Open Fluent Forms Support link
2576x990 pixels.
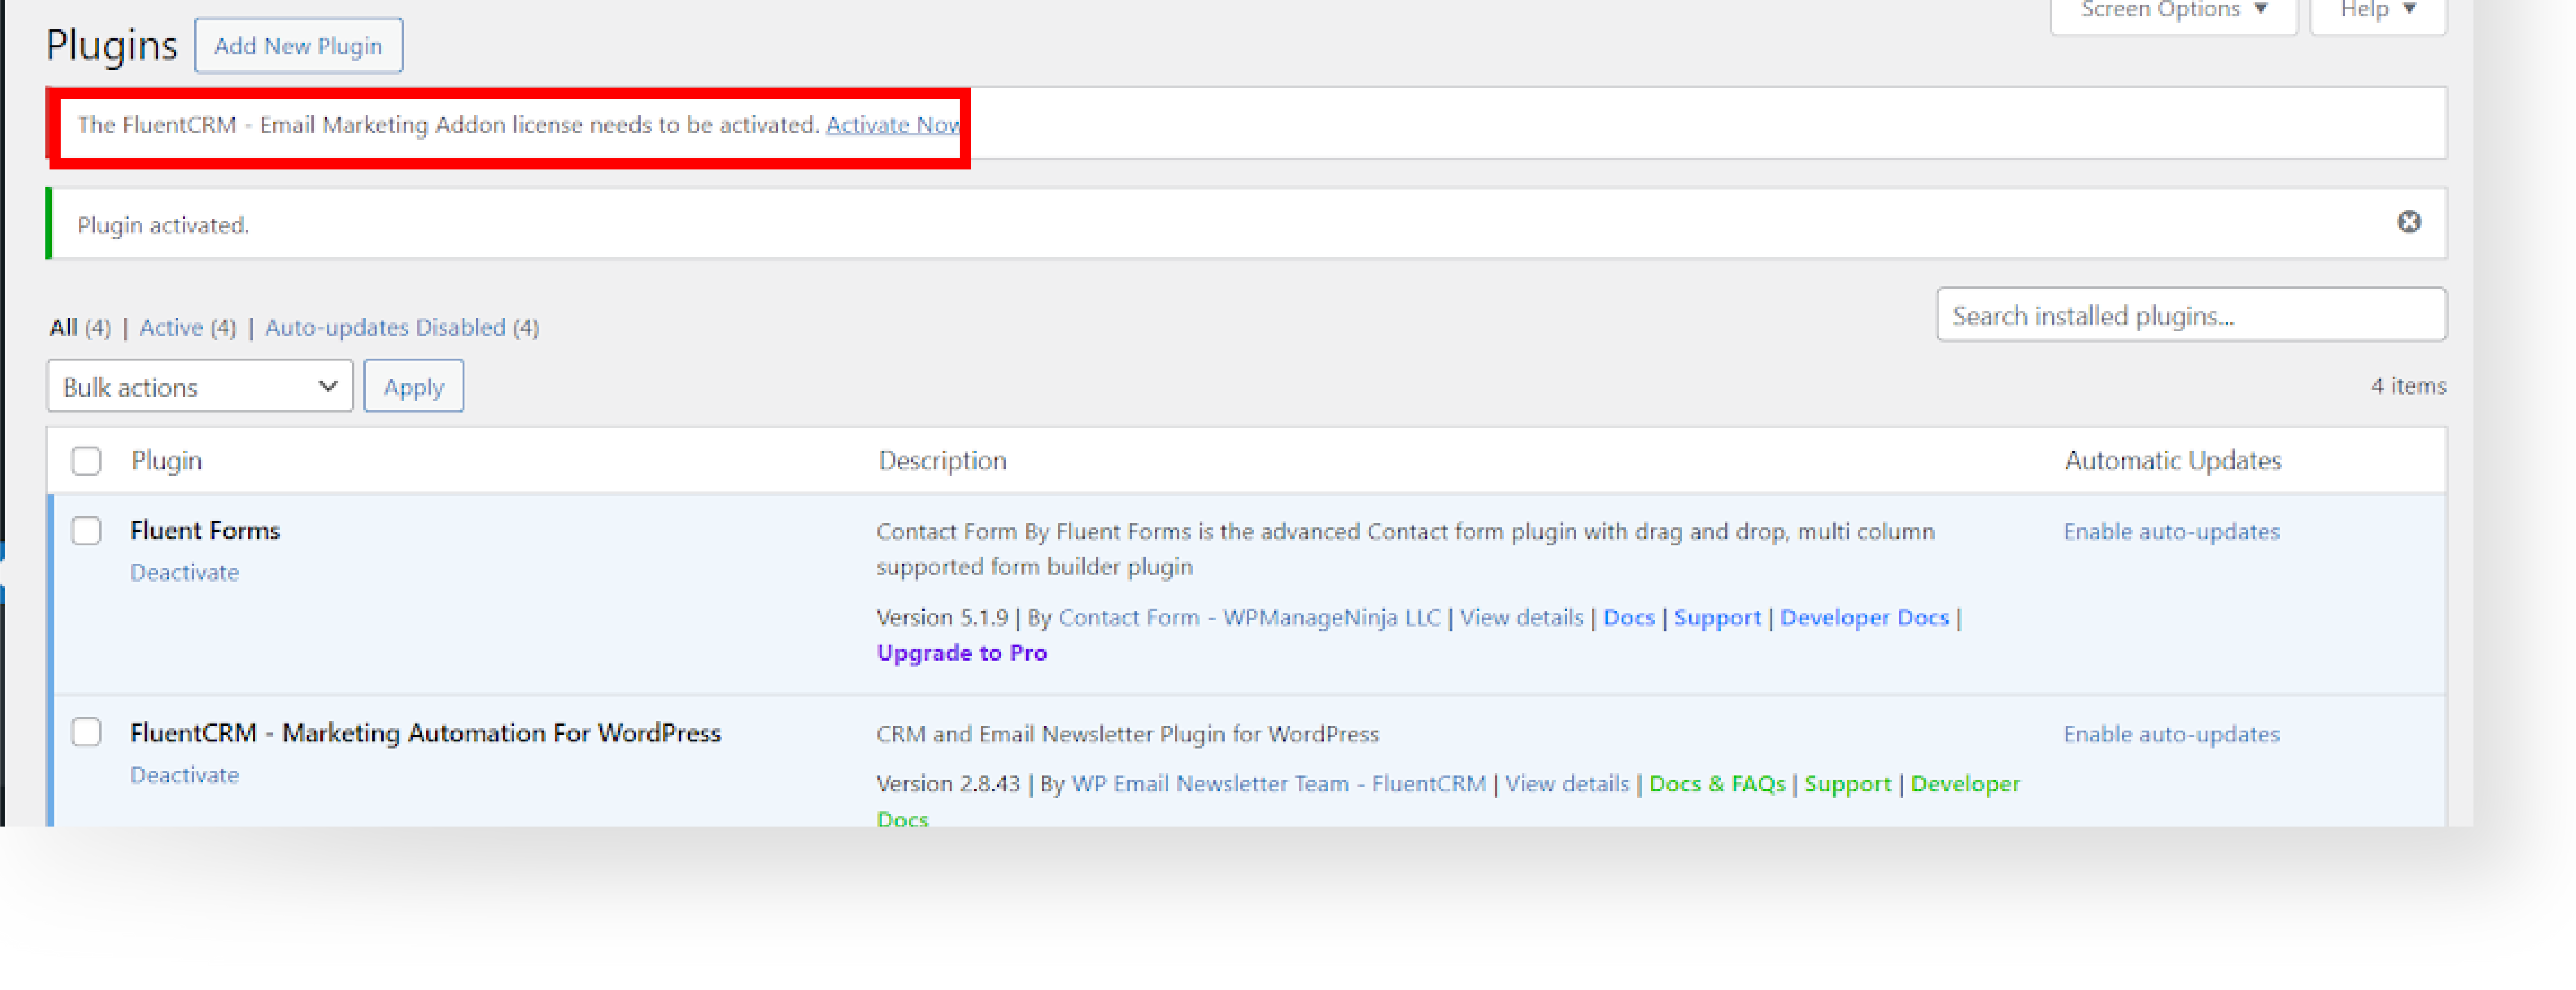pyautogui.click(x=1717, y=618)
